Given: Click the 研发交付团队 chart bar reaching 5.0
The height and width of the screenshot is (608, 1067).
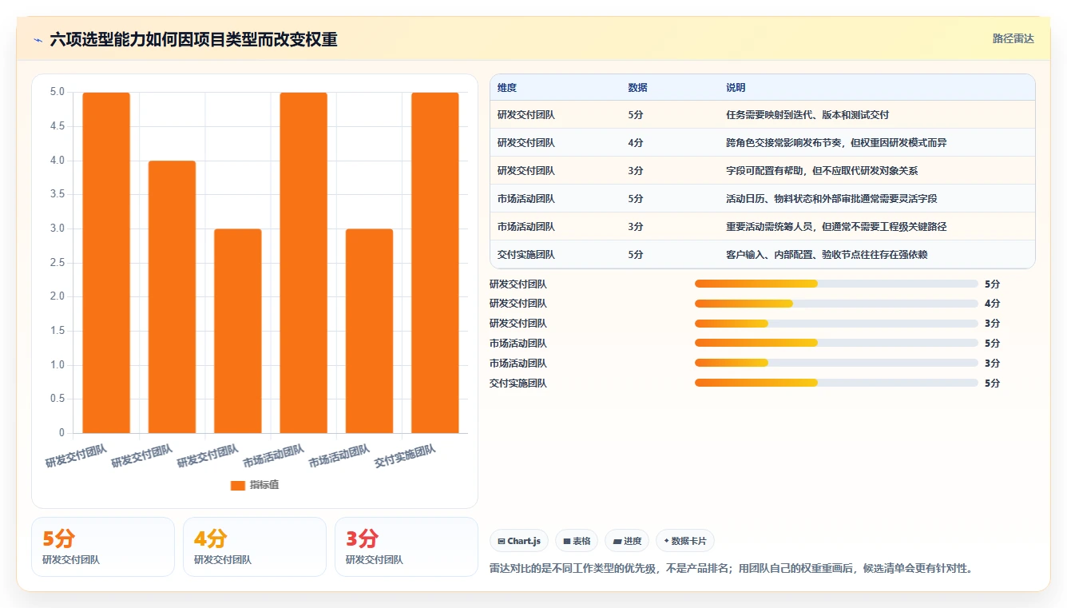Looking at the screenshot, I should pyautogui.click(x=106, y=263).
